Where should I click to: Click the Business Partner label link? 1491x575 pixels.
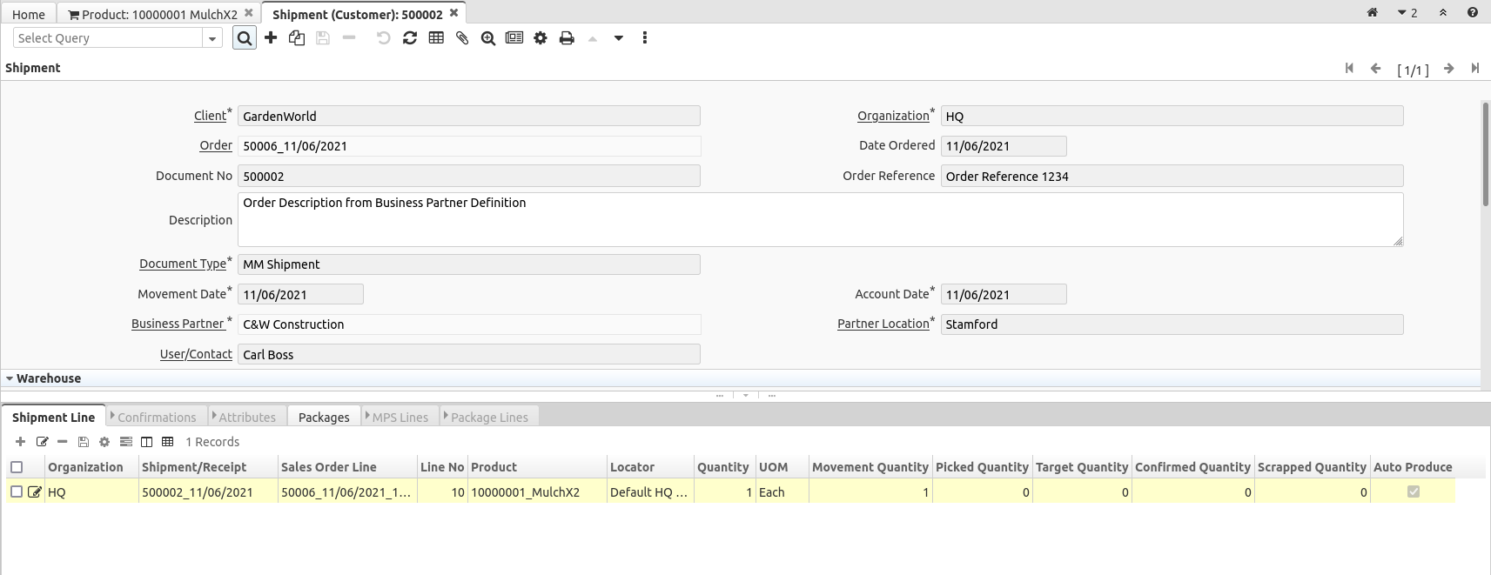pos(178,324)
